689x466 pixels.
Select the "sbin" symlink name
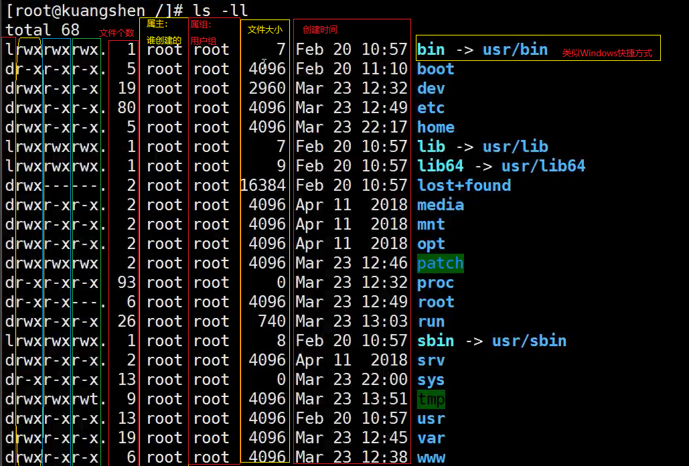435,340
